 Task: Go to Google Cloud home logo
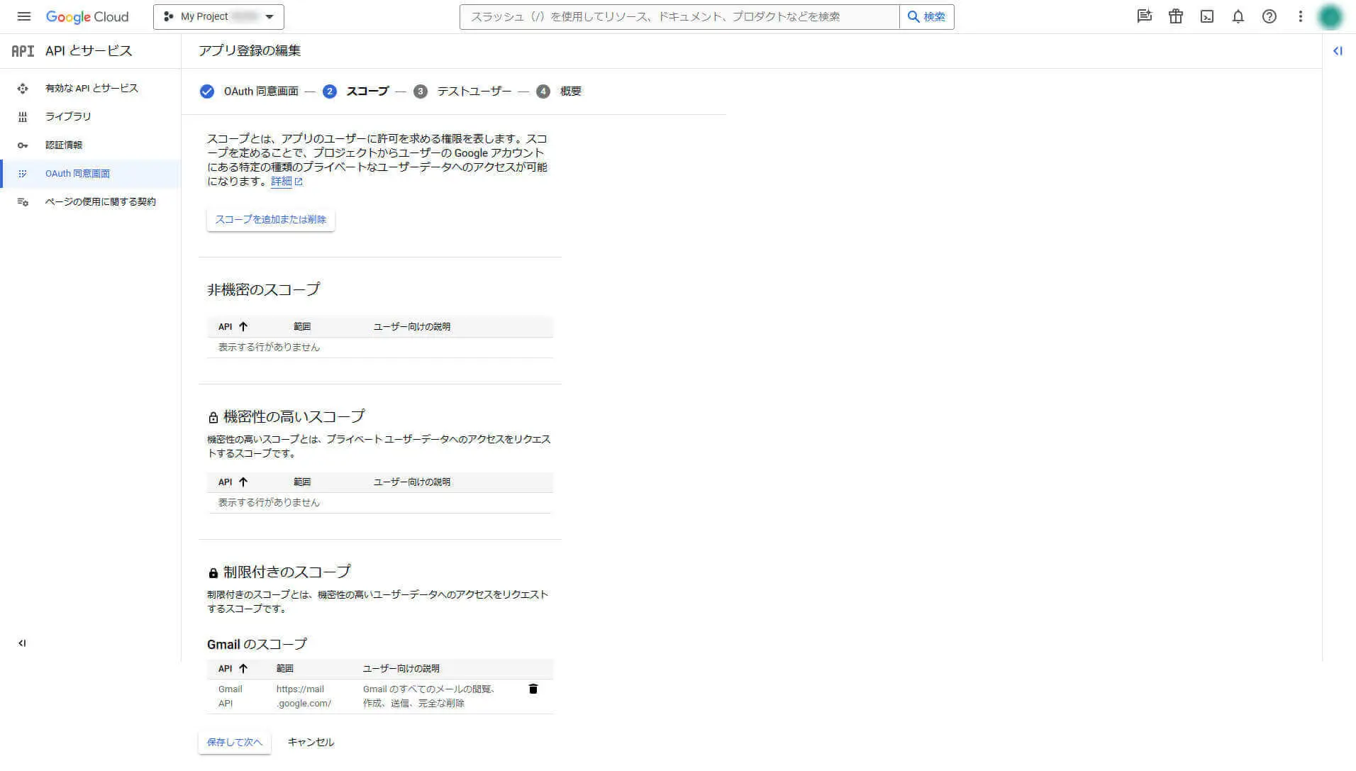(87, 16)
